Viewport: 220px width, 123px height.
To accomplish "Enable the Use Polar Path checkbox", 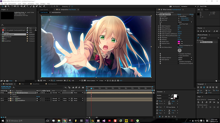I will (178, 24).
